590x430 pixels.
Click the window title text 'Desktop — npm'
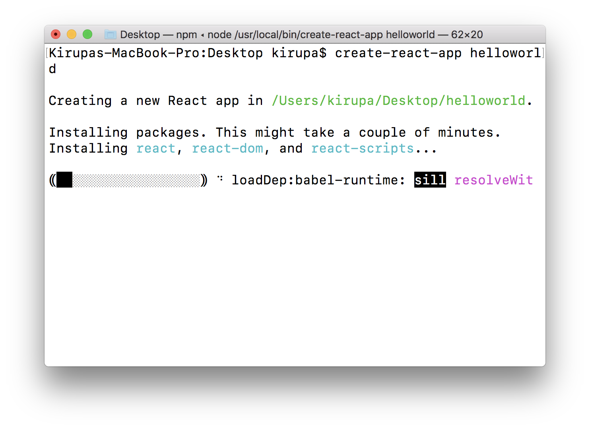click(x=159, y=35)
